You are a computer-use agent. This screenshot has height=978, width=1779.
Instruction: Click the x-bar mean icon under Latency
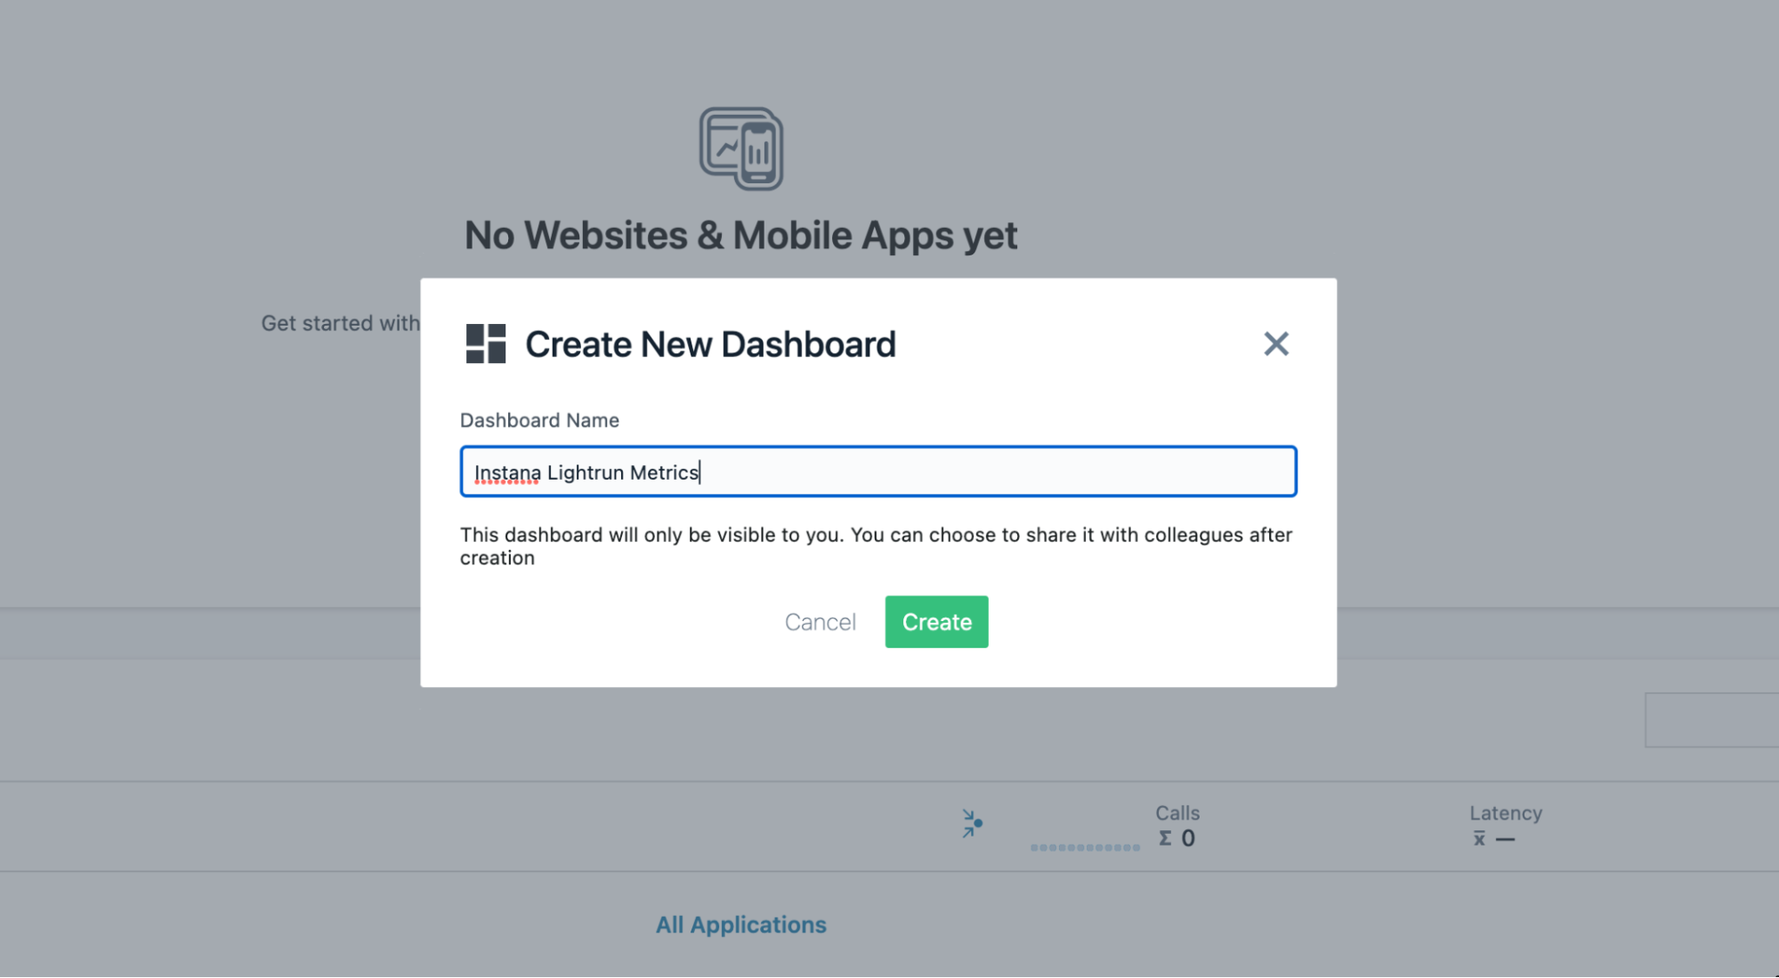[1479, 838]
